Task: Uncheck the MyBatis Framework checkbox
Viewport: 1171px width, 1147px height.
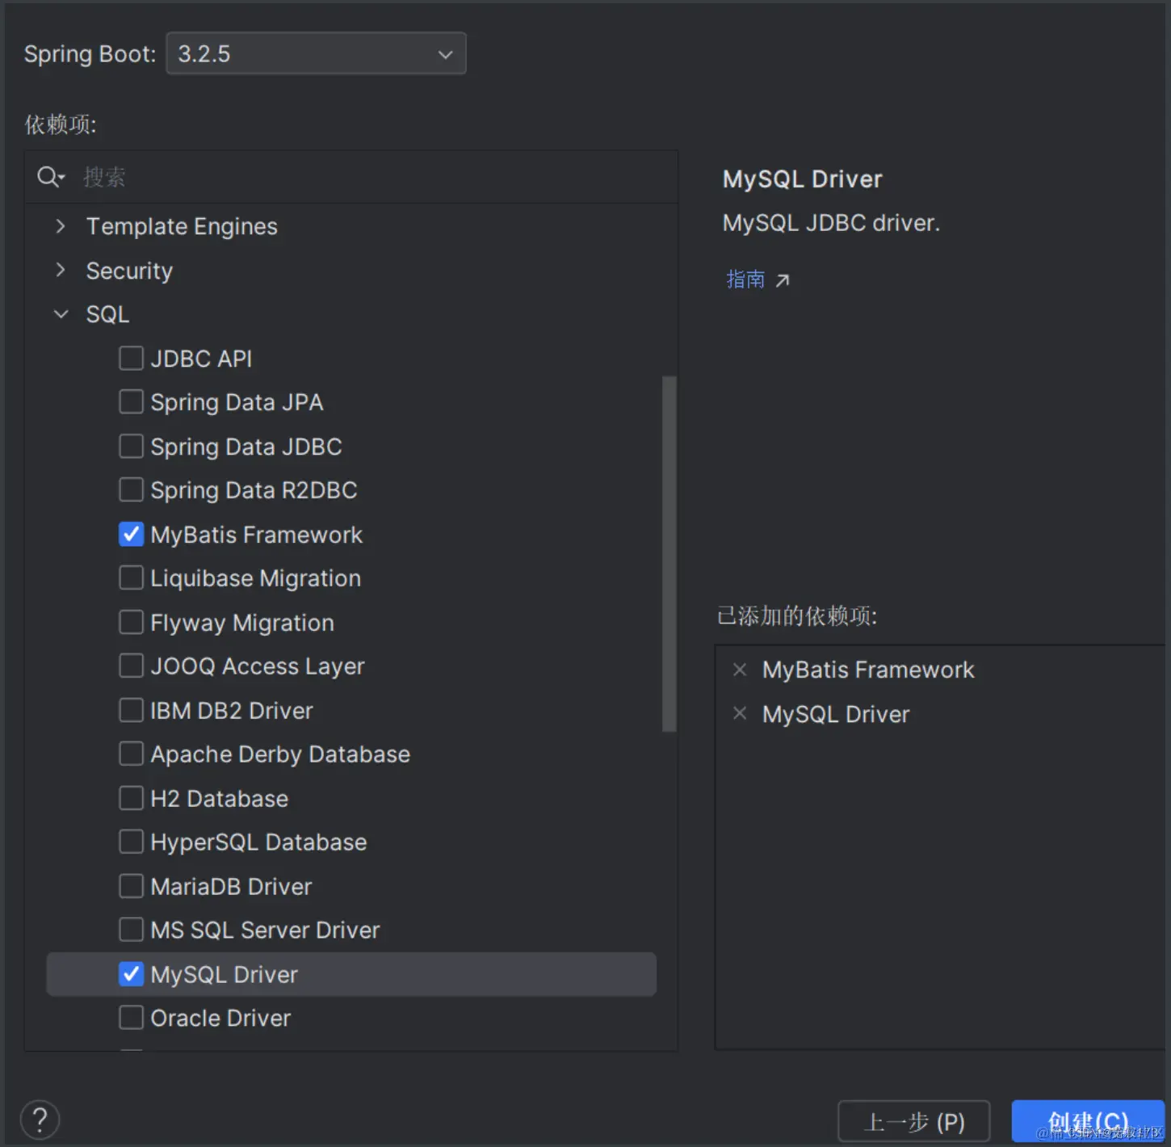Action: (x=132, y=534)
